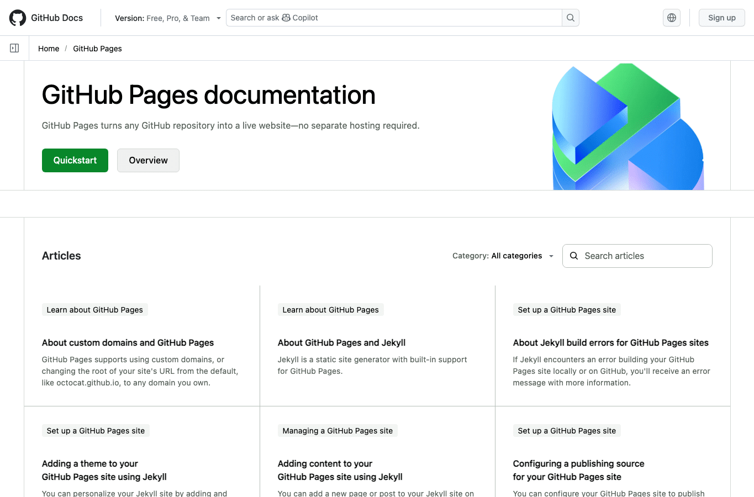Open About custom domains and GitHub Pages
The image size is (754, 497).
[x=128, y=342]
